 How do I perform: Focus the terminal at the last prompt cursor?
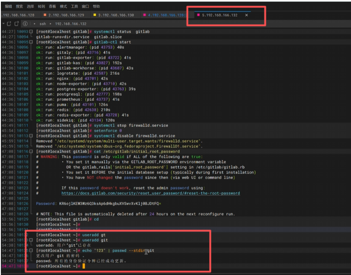tap(84, 266)
